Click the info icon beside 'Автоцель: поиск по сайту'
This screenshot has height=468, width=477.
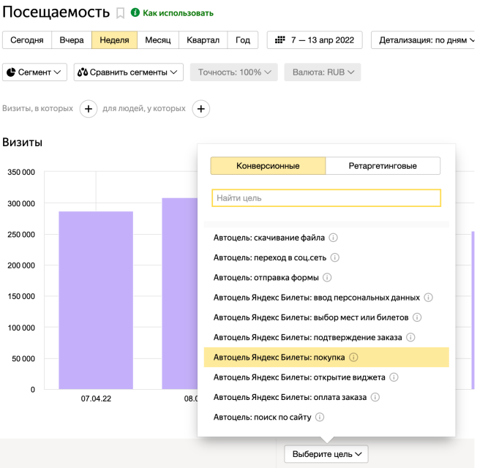point(320,418)
